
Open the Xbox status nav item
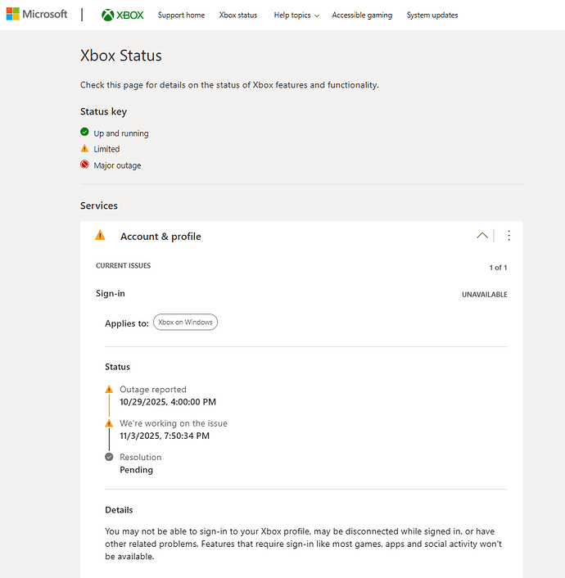[238, 16]
